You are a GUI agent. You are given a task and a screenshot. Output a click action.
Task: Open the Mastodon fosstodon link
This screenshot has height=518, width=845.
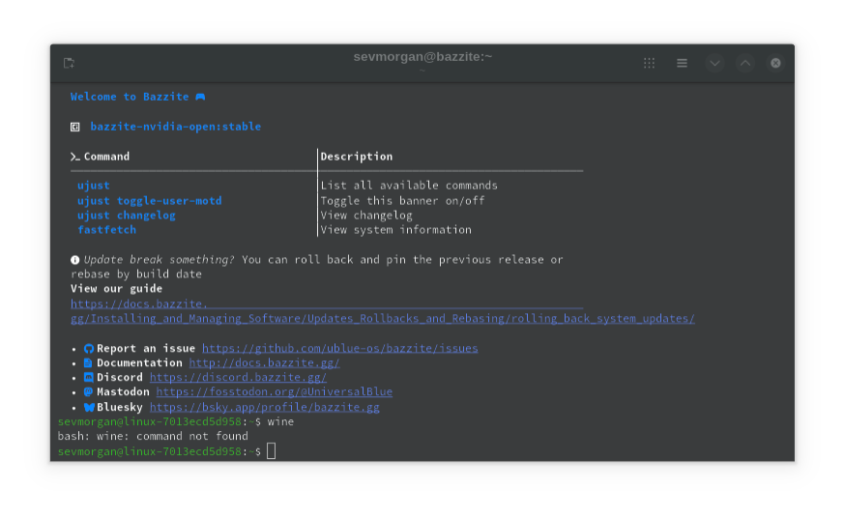coord(274,392)
